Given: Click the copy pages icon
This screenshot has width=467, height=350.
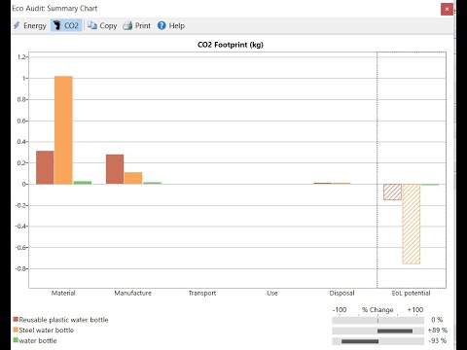Looking at the screenshot, I should point(92,25).
